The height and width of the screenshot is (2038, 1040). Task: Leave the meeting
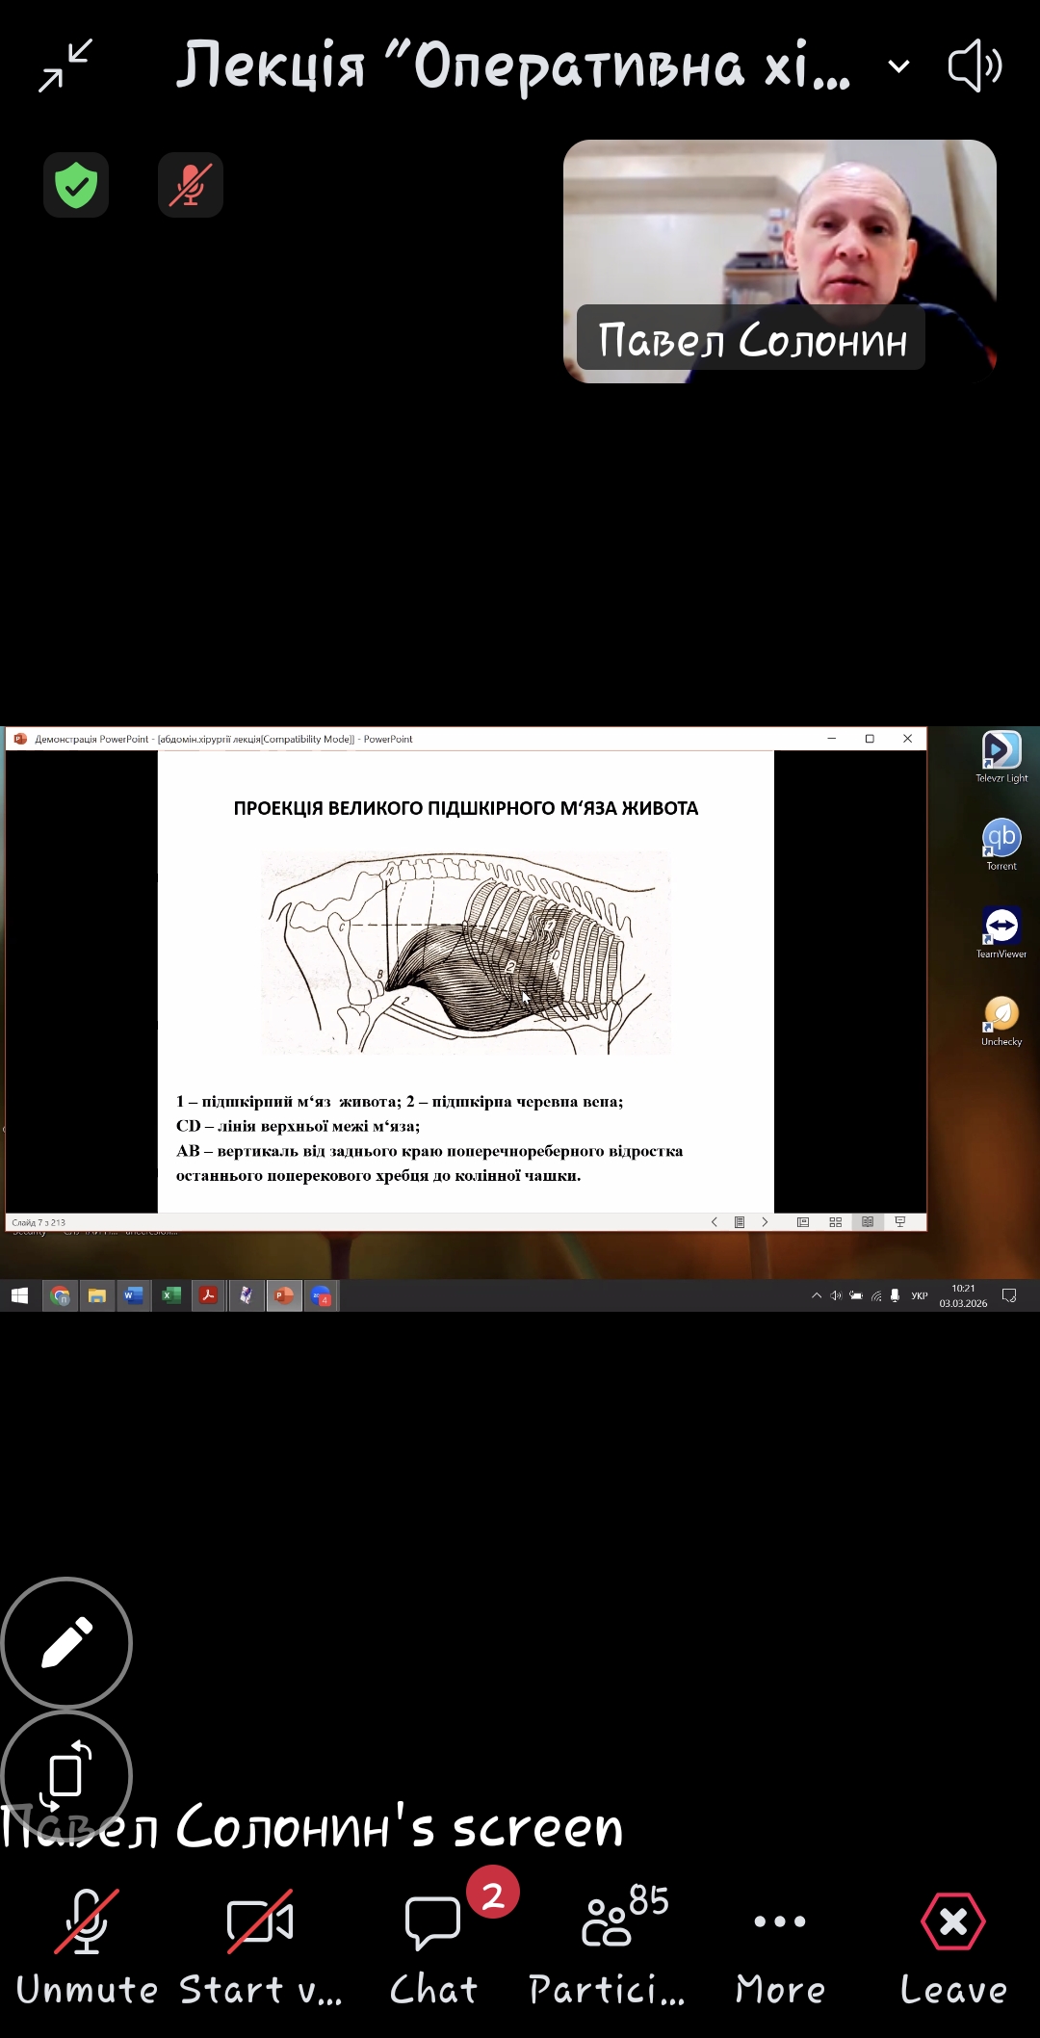(953, 1944)
